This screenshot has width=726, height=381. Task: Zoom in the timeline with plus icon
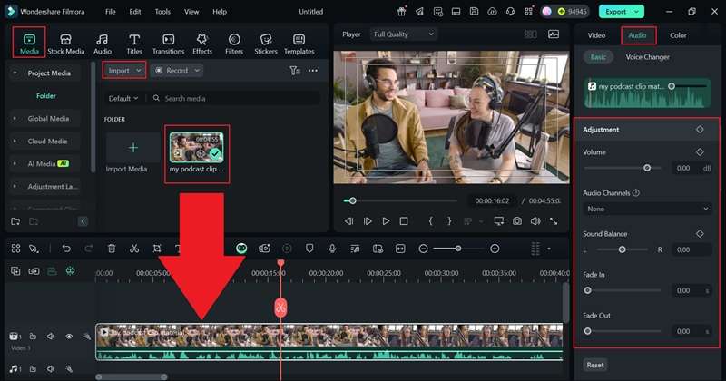(x=495, y=249)
